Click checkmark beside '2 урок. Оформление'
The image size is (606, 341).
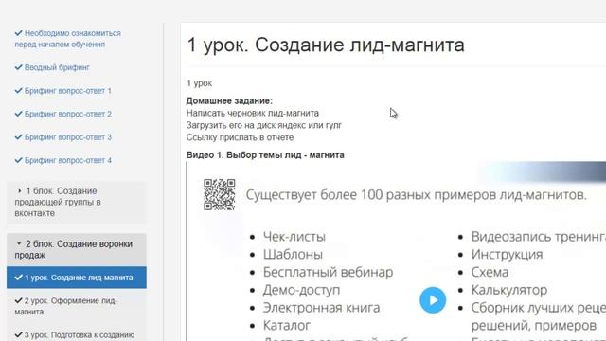tap(19, 300)
